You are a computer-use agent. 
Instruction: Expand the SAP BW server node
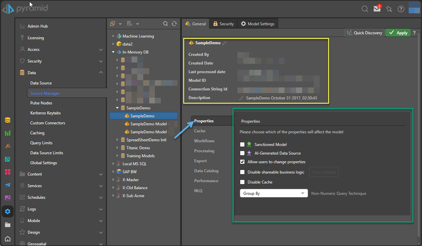point(113,172)
